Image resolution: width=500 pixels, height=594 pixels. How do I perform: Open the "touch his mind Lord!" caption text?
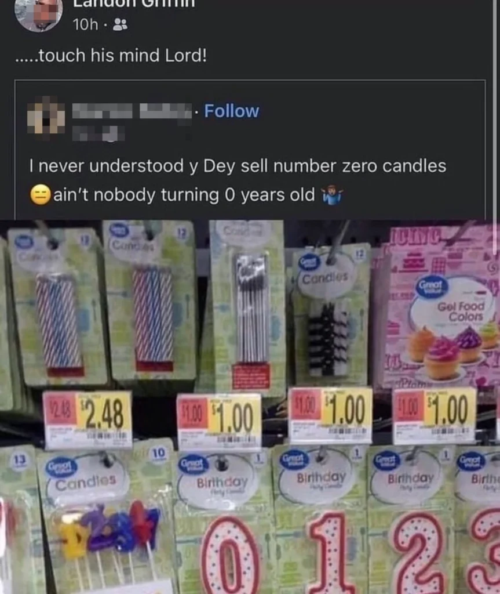(x=111, y=56)
